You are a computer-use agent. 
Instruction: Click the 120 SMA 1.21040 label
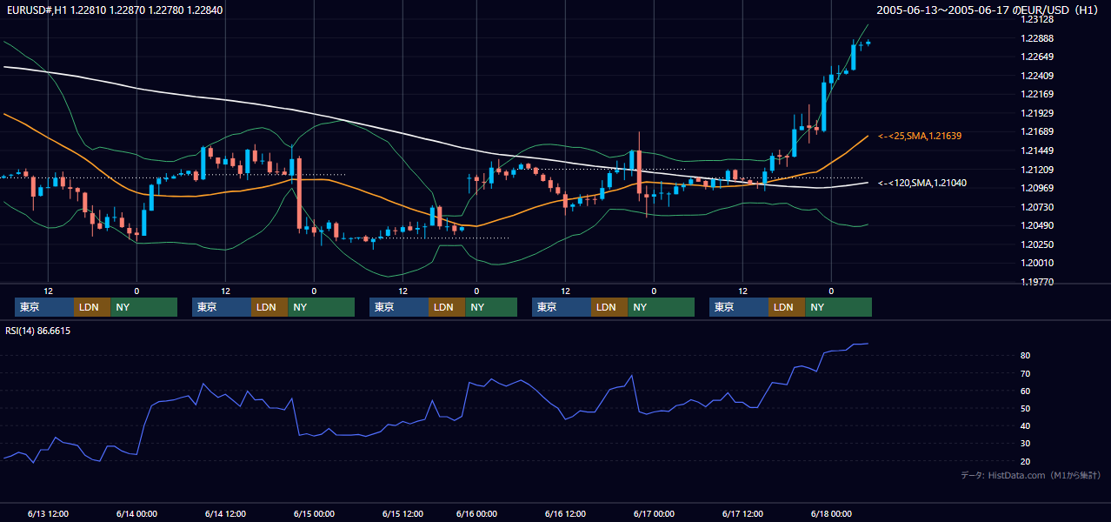coord(922,183)
